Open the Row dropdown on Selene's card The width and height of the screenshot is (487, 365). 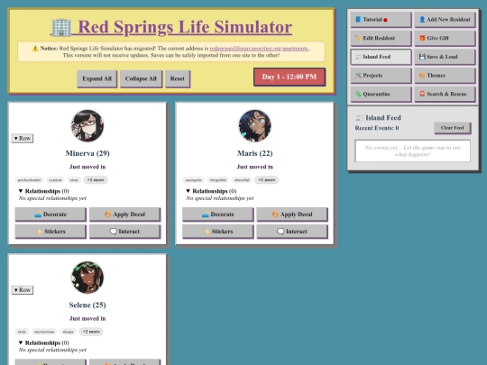click(23, 290)
